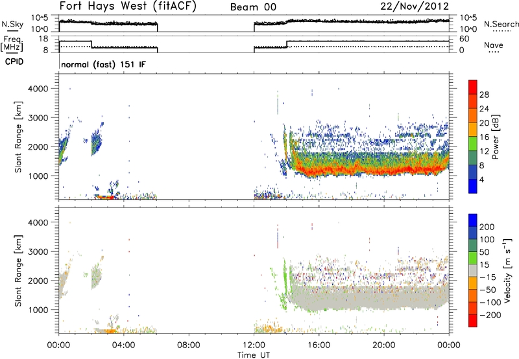Click the '18' tick on the frequency axis
Image resolution: width=519 pixels, height=359 pixels.
[x=43, y=39]
